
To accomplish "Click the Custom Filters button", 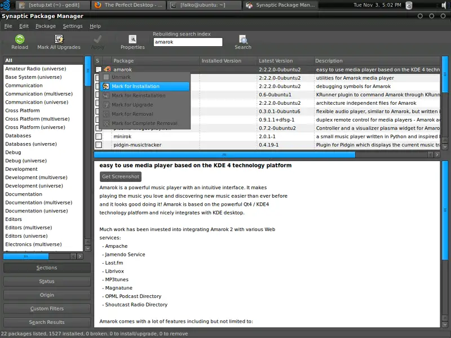I will pyautogui.click(x=47, y=309).
